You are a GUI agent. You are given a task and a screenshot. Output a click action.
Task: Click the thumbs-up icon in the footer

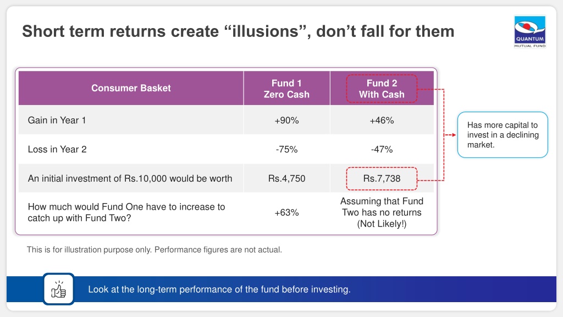pos(58,289)
